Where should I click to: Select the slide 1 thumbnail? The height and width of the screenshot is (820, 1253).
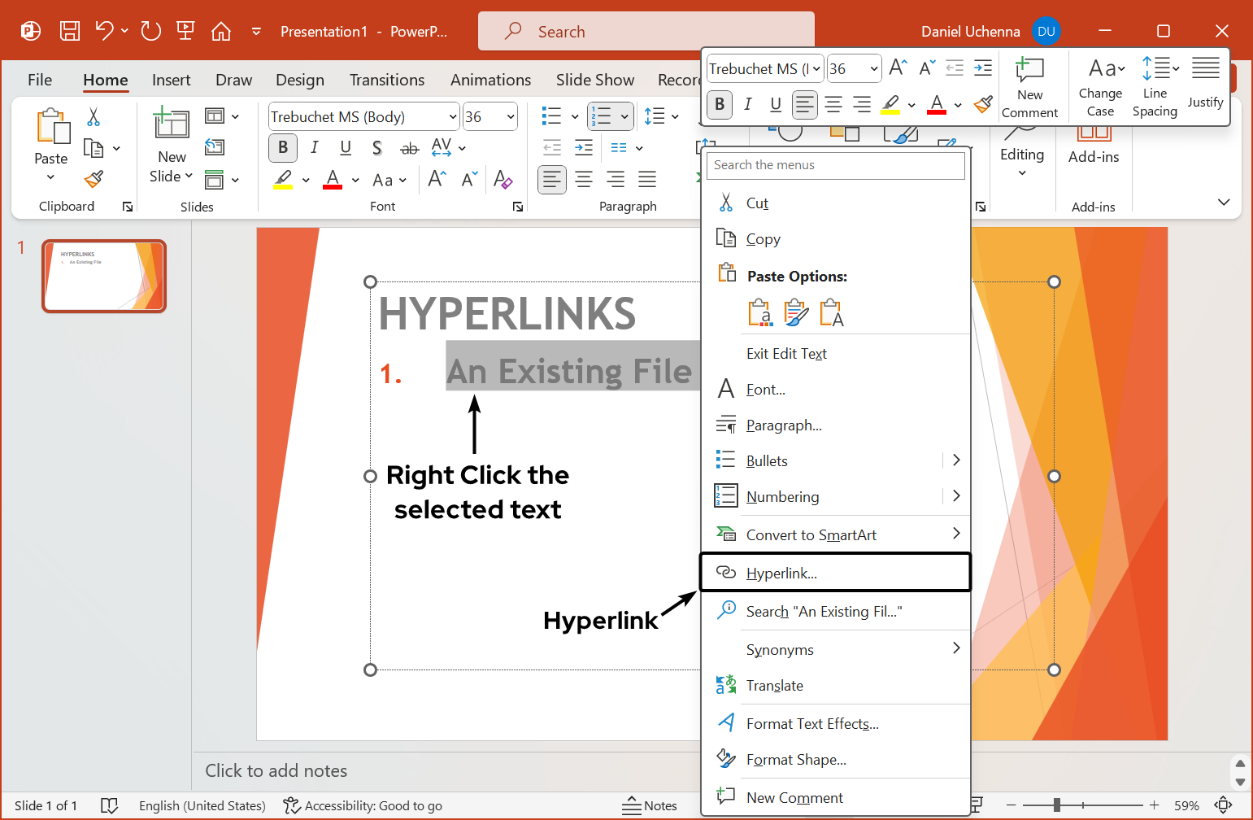(x=103, y=276)
